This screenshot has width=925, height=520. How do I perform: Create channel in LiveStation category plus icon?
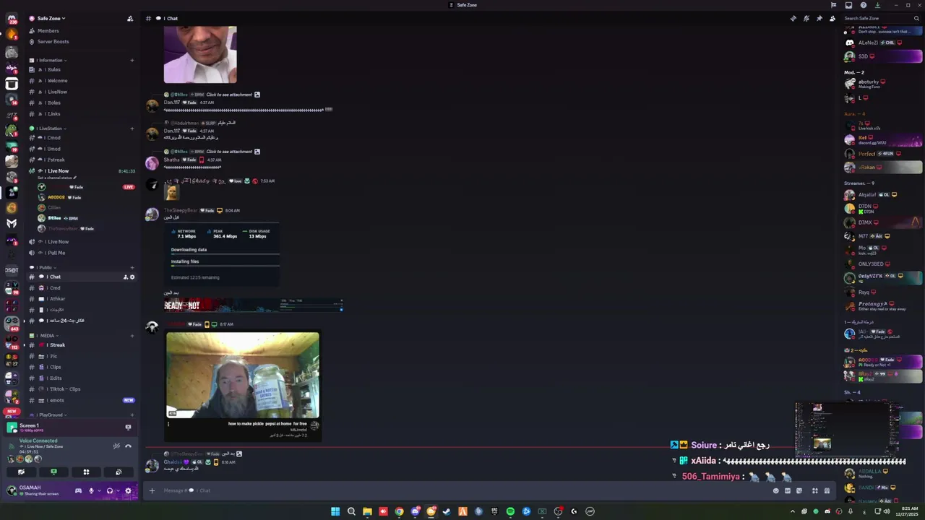pos(132,129)
